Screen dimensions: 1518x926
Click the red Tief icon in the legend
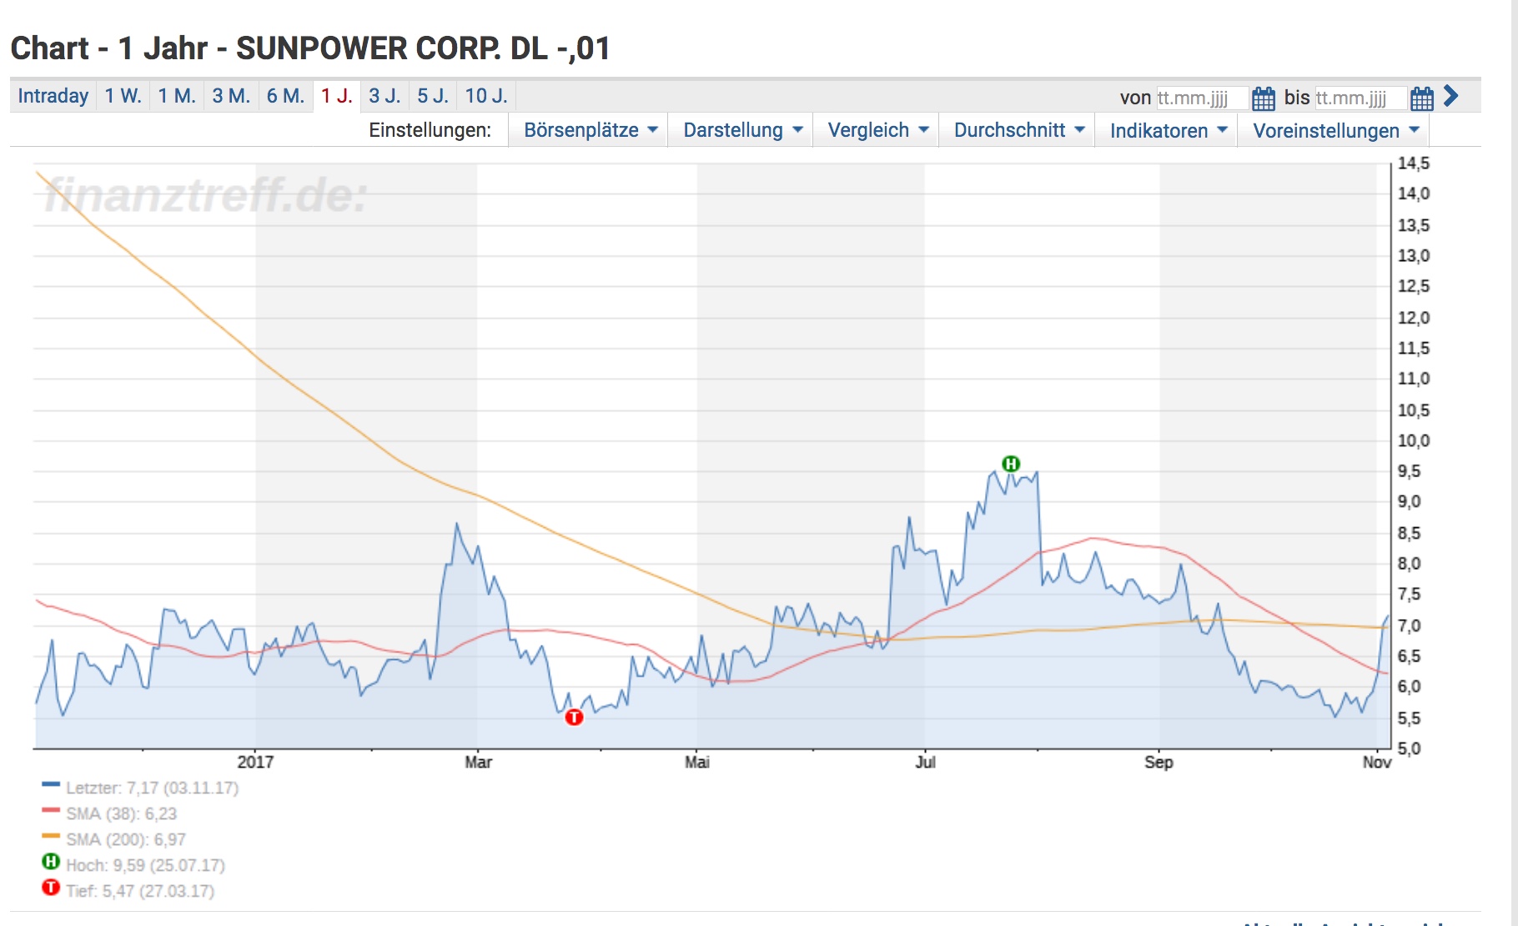pos(50,888)
